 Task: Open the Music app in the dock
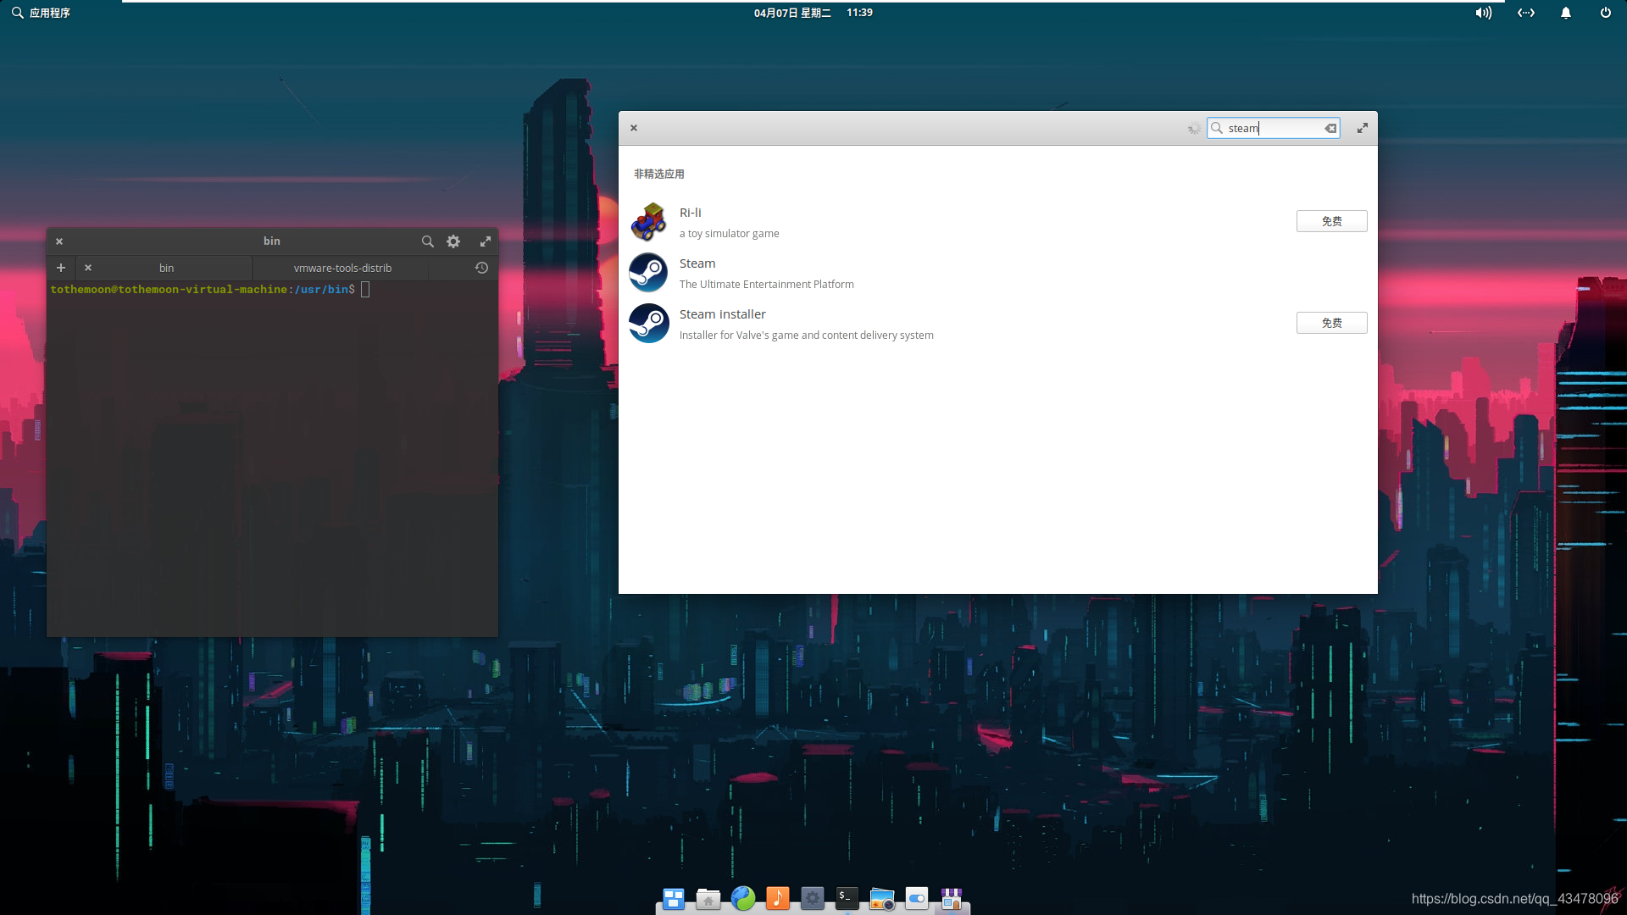coord(778,898)
